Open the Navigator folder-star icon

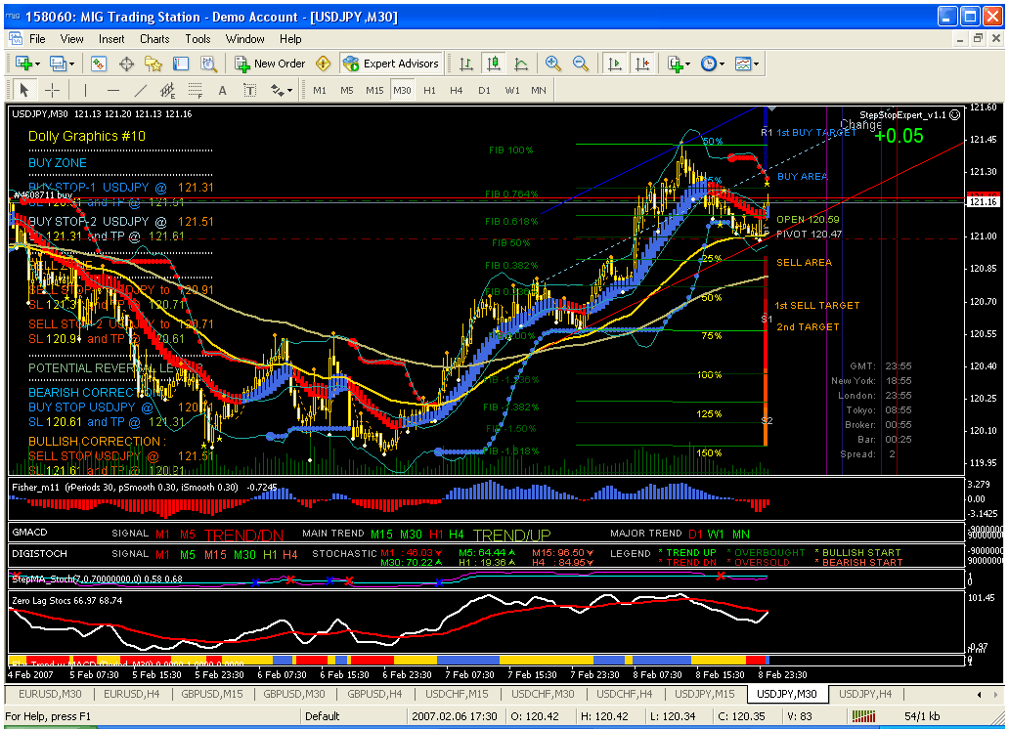[x=154, y=64]
